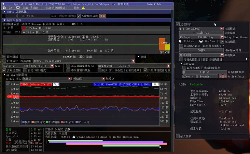Enable the 不闲置窗口线程 checkbox
This screenshot has width=250, height=154.
click(x=68, y=70)
